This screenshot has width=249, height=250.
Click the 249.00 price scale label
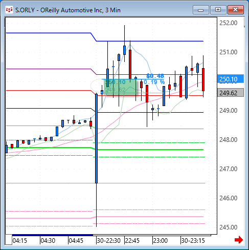pos(228,111)
